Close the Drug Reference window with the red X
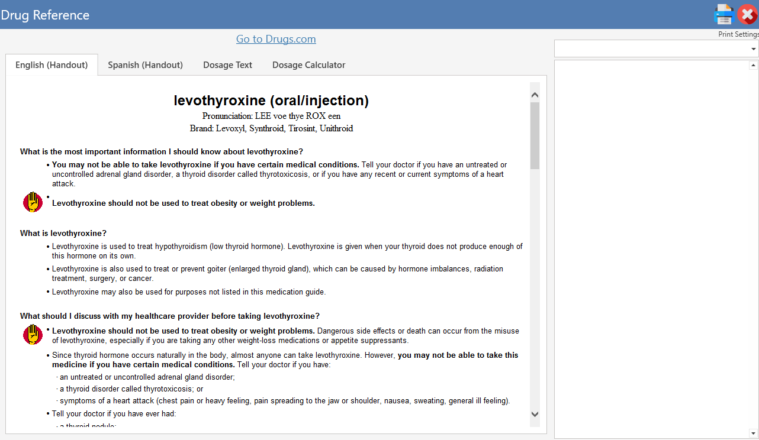759x440 pixels. pyautogui.click(x=748, y=14)
